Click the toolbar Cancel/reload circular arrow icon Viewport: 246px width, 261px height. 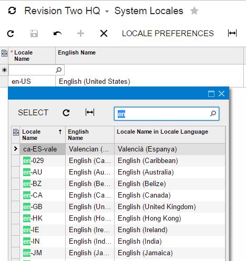click(11, 34)
